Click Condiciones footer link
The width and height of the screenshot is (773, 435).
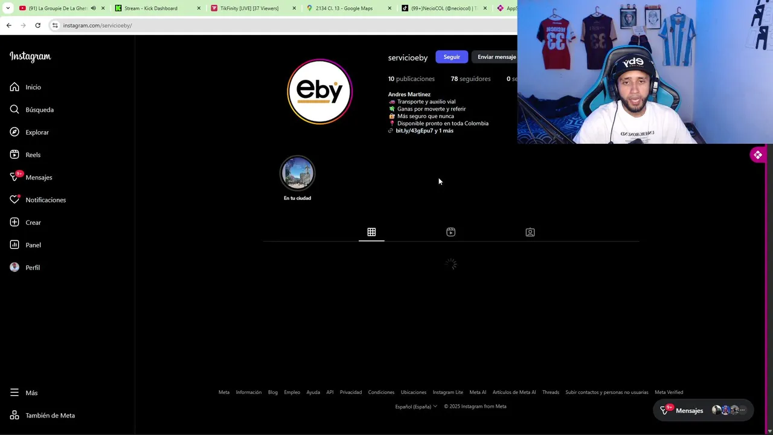coord(381,392)
